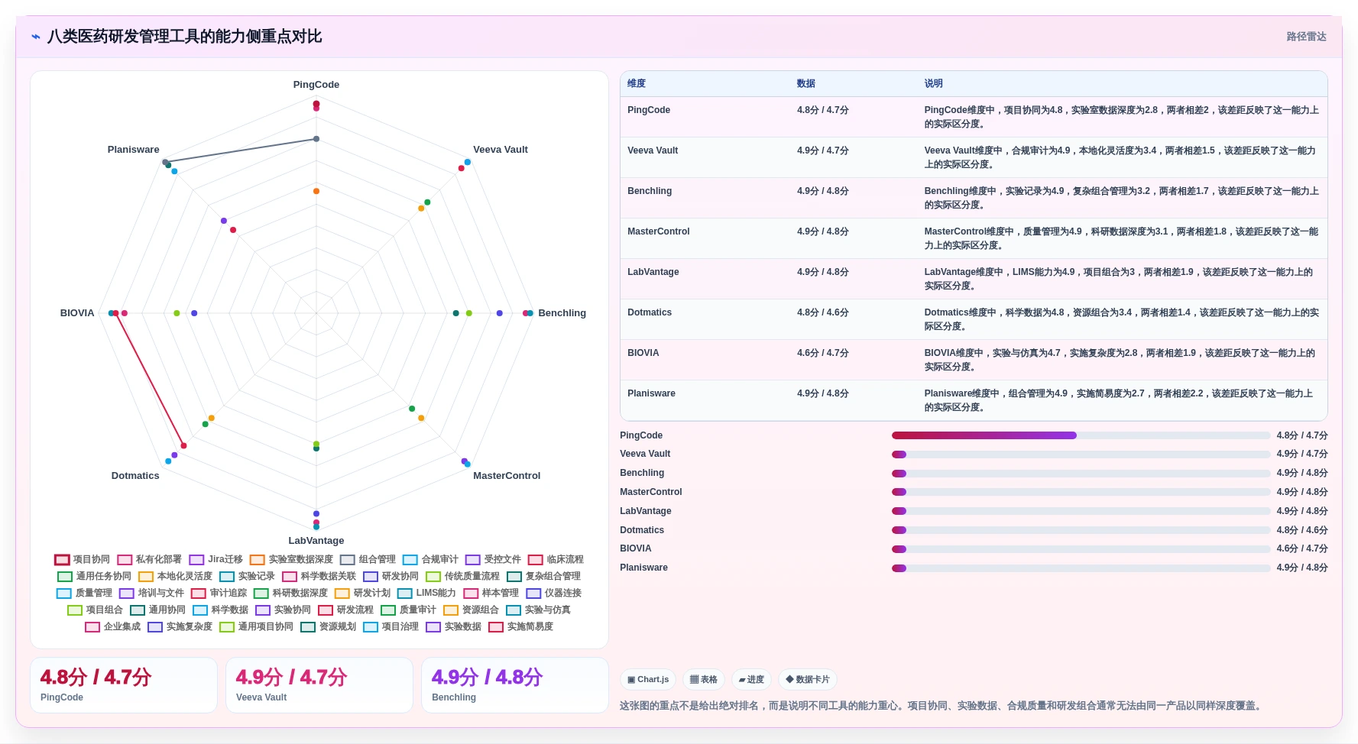The width and height of the screenshot is (1358, 744).
Task: Toggle the 项目治理 legend entry
Action: [391, 627]
